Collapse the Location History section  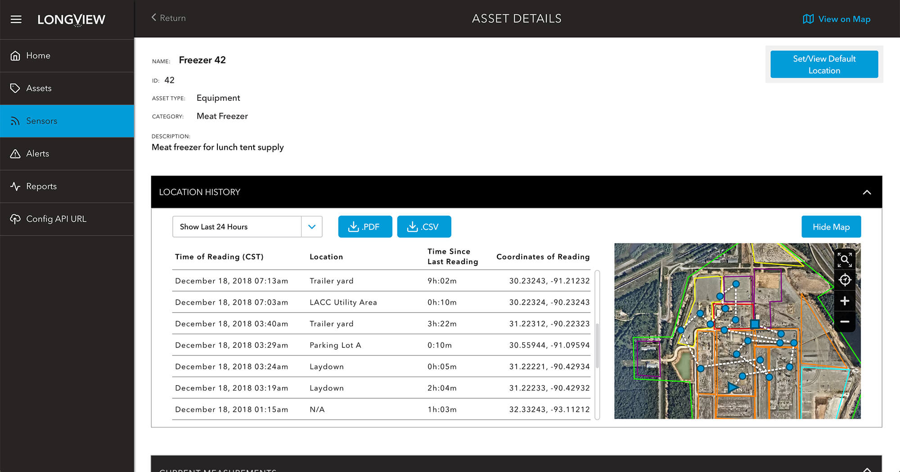point(867,192)
